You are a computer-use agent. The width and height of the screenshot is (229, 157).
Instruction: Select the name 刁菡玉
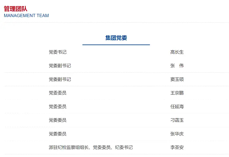click(177, 120)
